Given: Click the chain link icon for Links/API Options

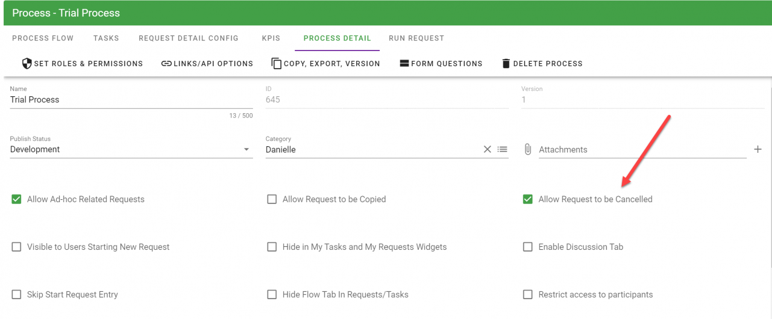Looking at the screenshot, I should pos(166,63).
